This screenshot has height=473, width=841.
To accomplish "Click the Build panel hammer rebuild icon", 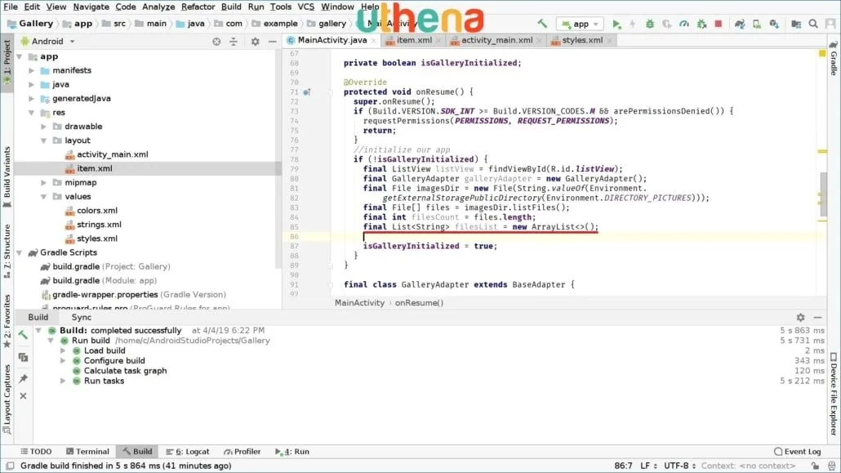I will [x=23, y=335].
